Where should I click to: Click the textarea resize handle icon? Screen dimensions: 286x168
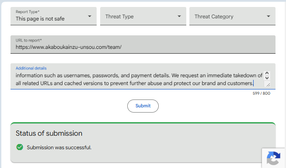tap(268, 85)
